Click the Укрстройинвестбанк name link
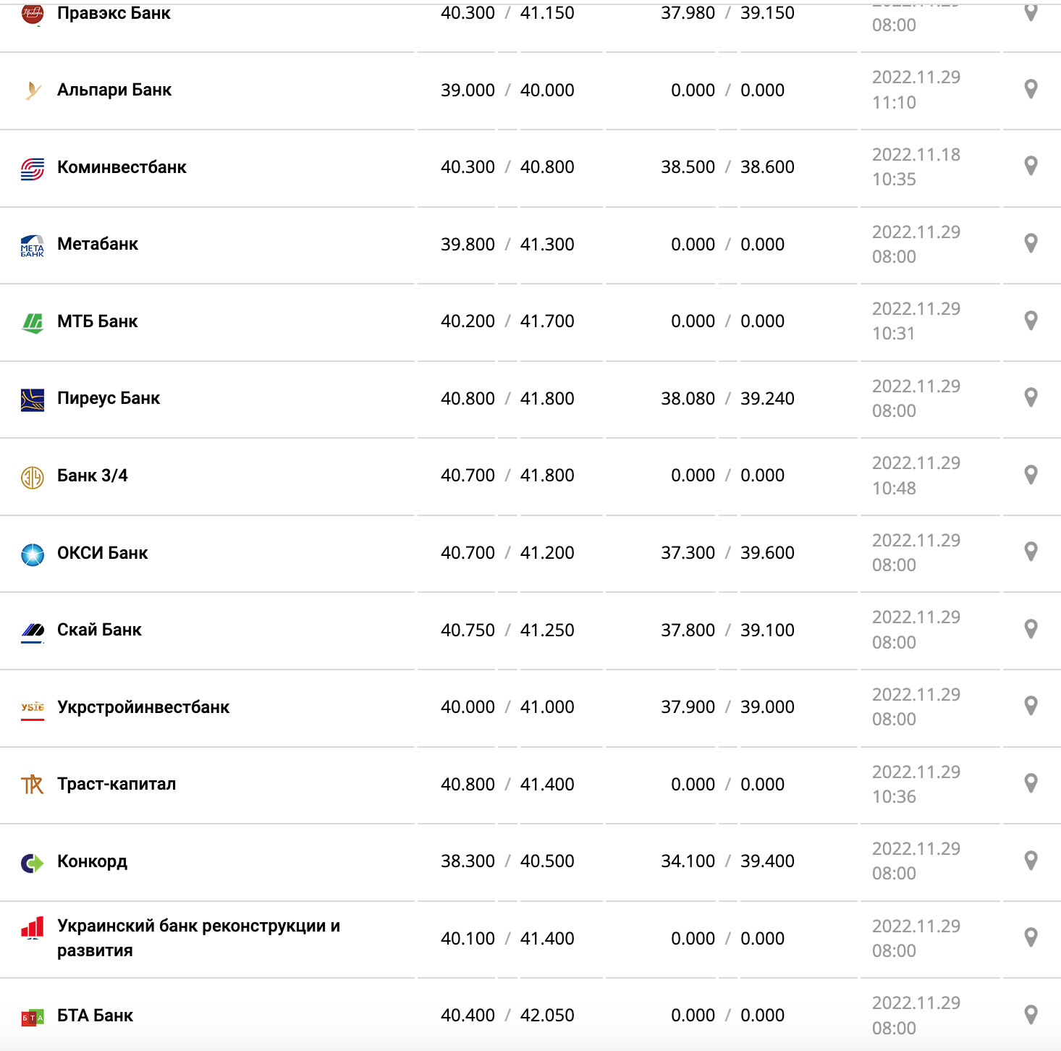 click(x=143, y=707)
